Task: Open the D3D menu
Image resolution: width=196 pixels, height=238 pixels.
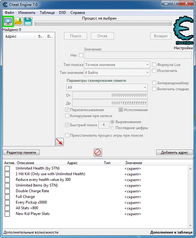Action: 62,13
